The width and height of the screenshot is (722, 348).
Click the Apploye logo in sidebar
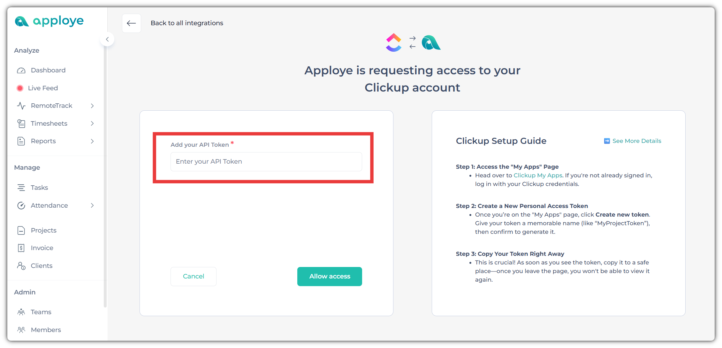[49, 21]
